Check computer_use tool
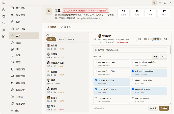The height and width of the screenshot is (114, 174). pyautogui.click(x=96, y=98)
